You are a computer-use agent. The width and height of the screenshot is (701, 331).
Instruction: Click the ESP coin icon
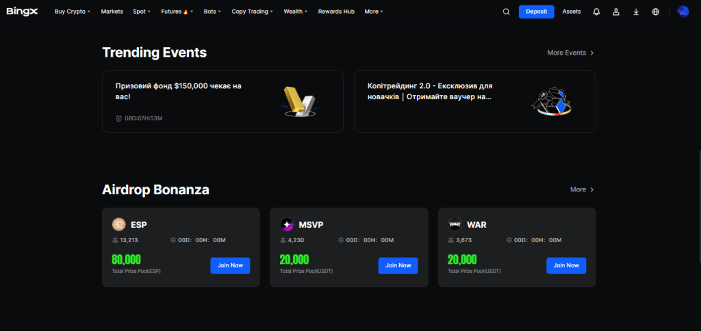(119, 225)
